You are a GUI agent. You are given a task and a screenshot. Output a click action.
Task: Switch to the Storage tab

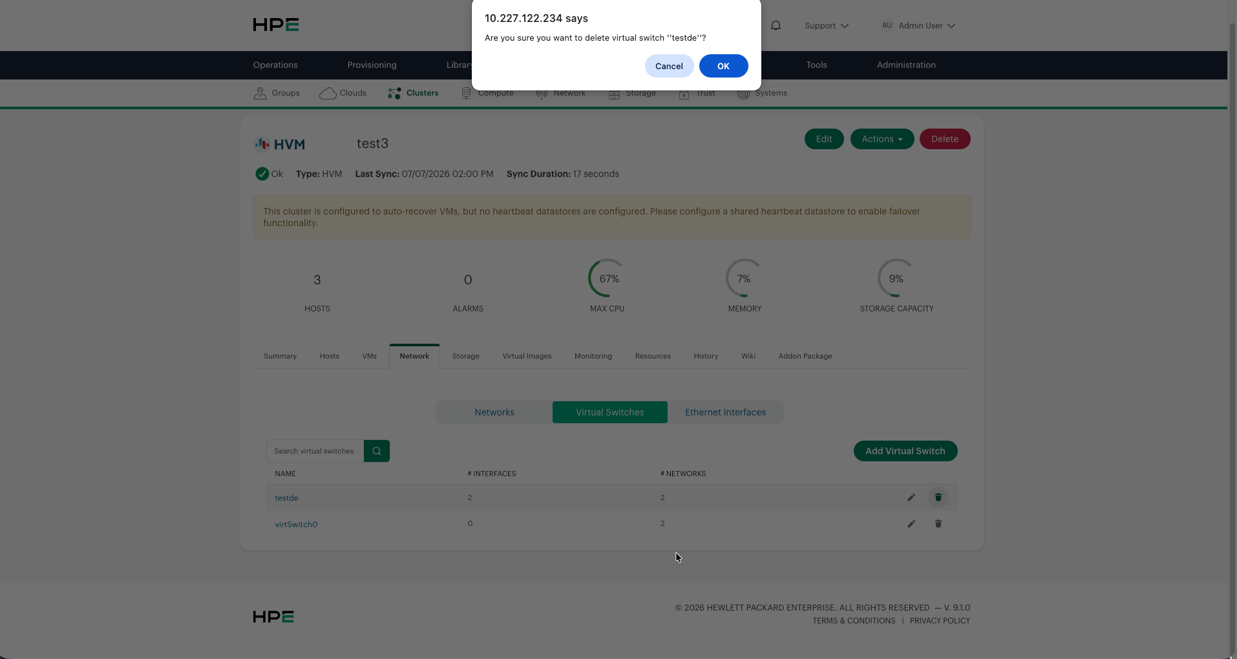point(466,356)
